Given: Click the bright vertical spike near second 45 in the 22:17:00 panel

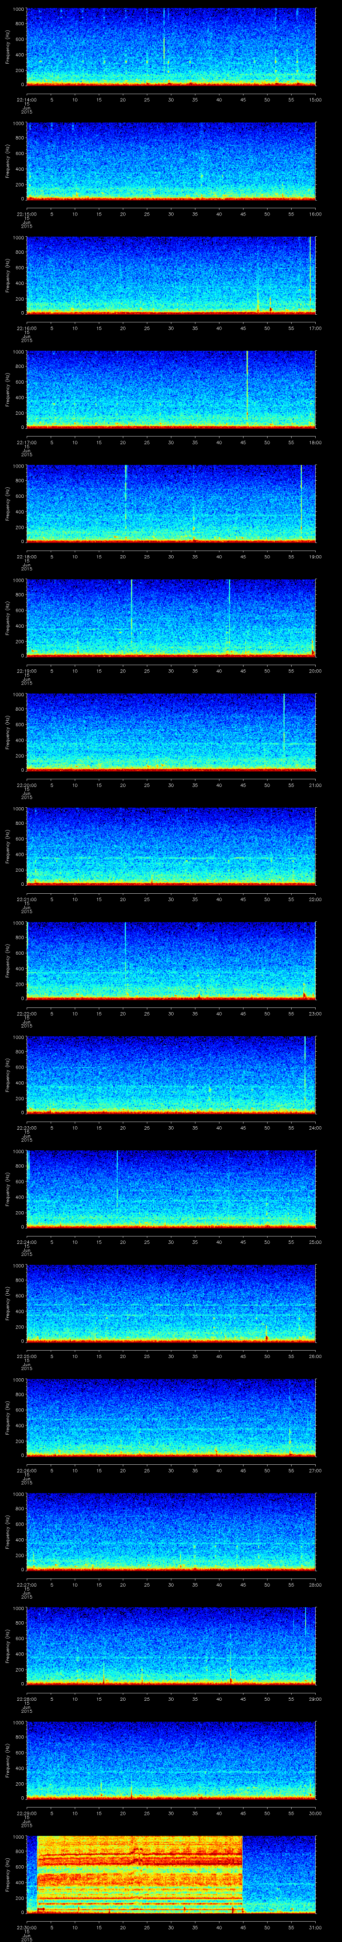Looking at the screenshot, I should [246, 385].
